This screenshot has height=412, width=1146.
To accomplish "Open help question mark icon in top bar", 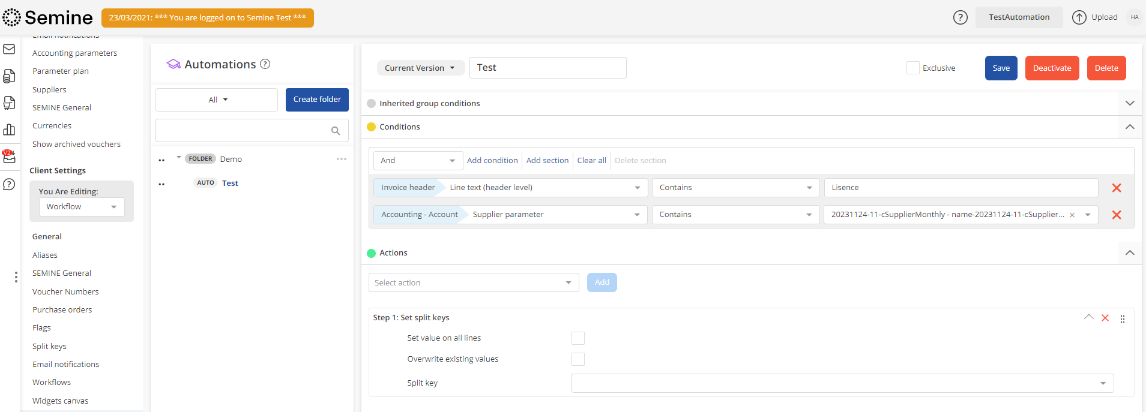I will click(960, 17).
